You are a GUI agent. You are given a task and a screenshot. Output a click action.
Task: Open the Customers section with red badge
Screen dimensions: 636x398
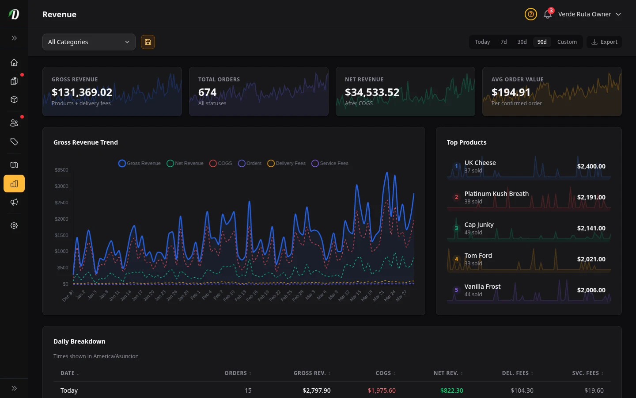(x=14, y=122)
